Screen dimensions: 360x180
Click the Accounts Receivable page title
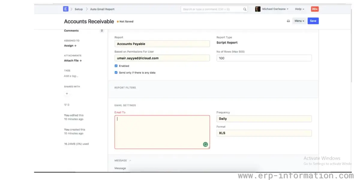pyautogui.click(x=89, y=21)
